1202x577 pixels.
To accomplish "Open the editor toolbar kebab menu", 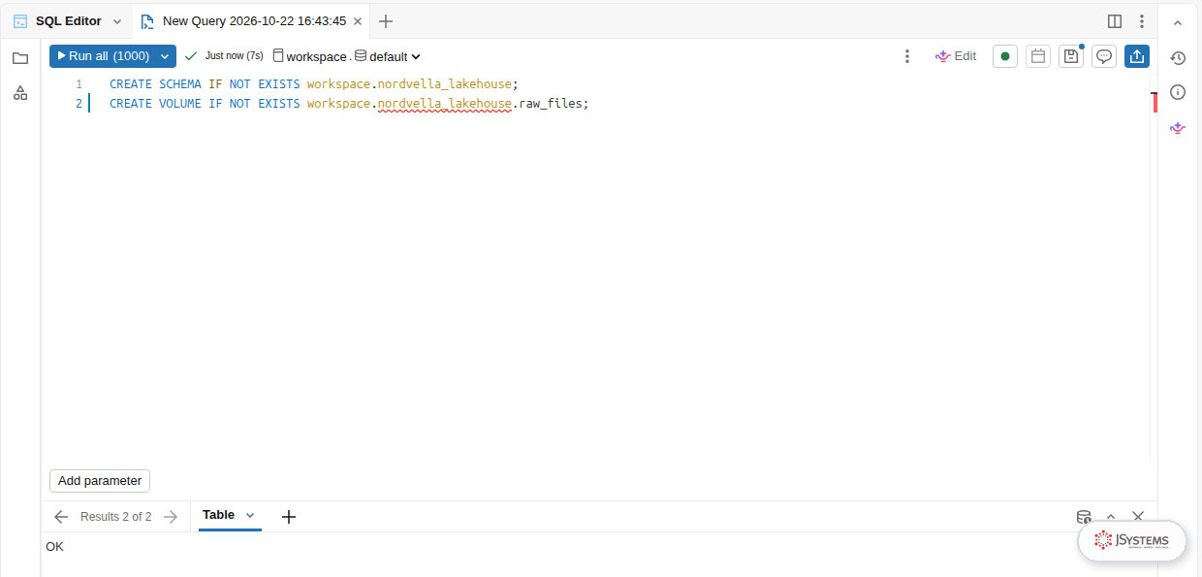I will point(907,56).
